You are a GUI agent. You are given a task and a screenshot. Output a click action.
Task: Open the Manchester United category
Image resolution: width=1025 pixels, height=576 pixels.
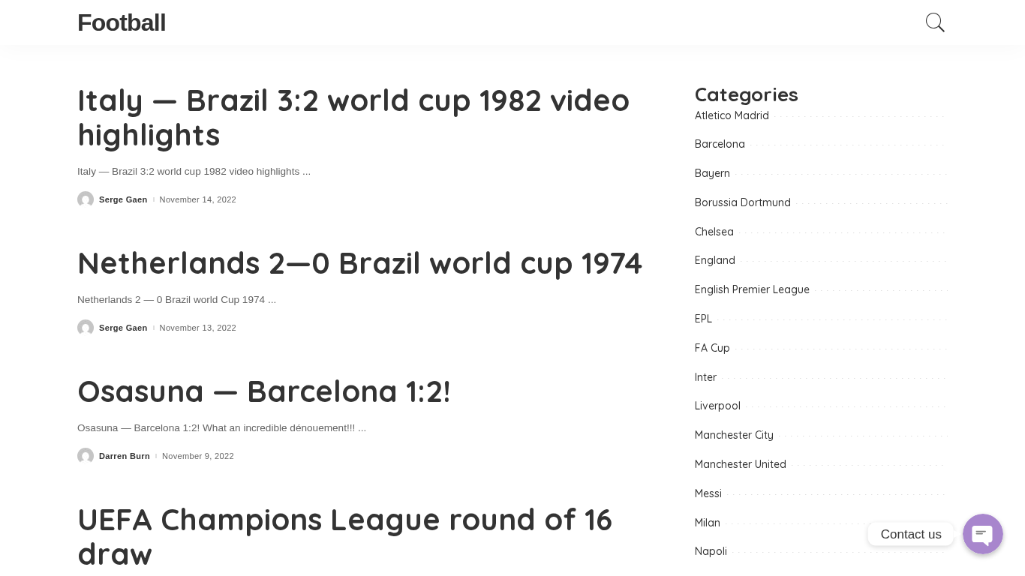pos(740,464)
